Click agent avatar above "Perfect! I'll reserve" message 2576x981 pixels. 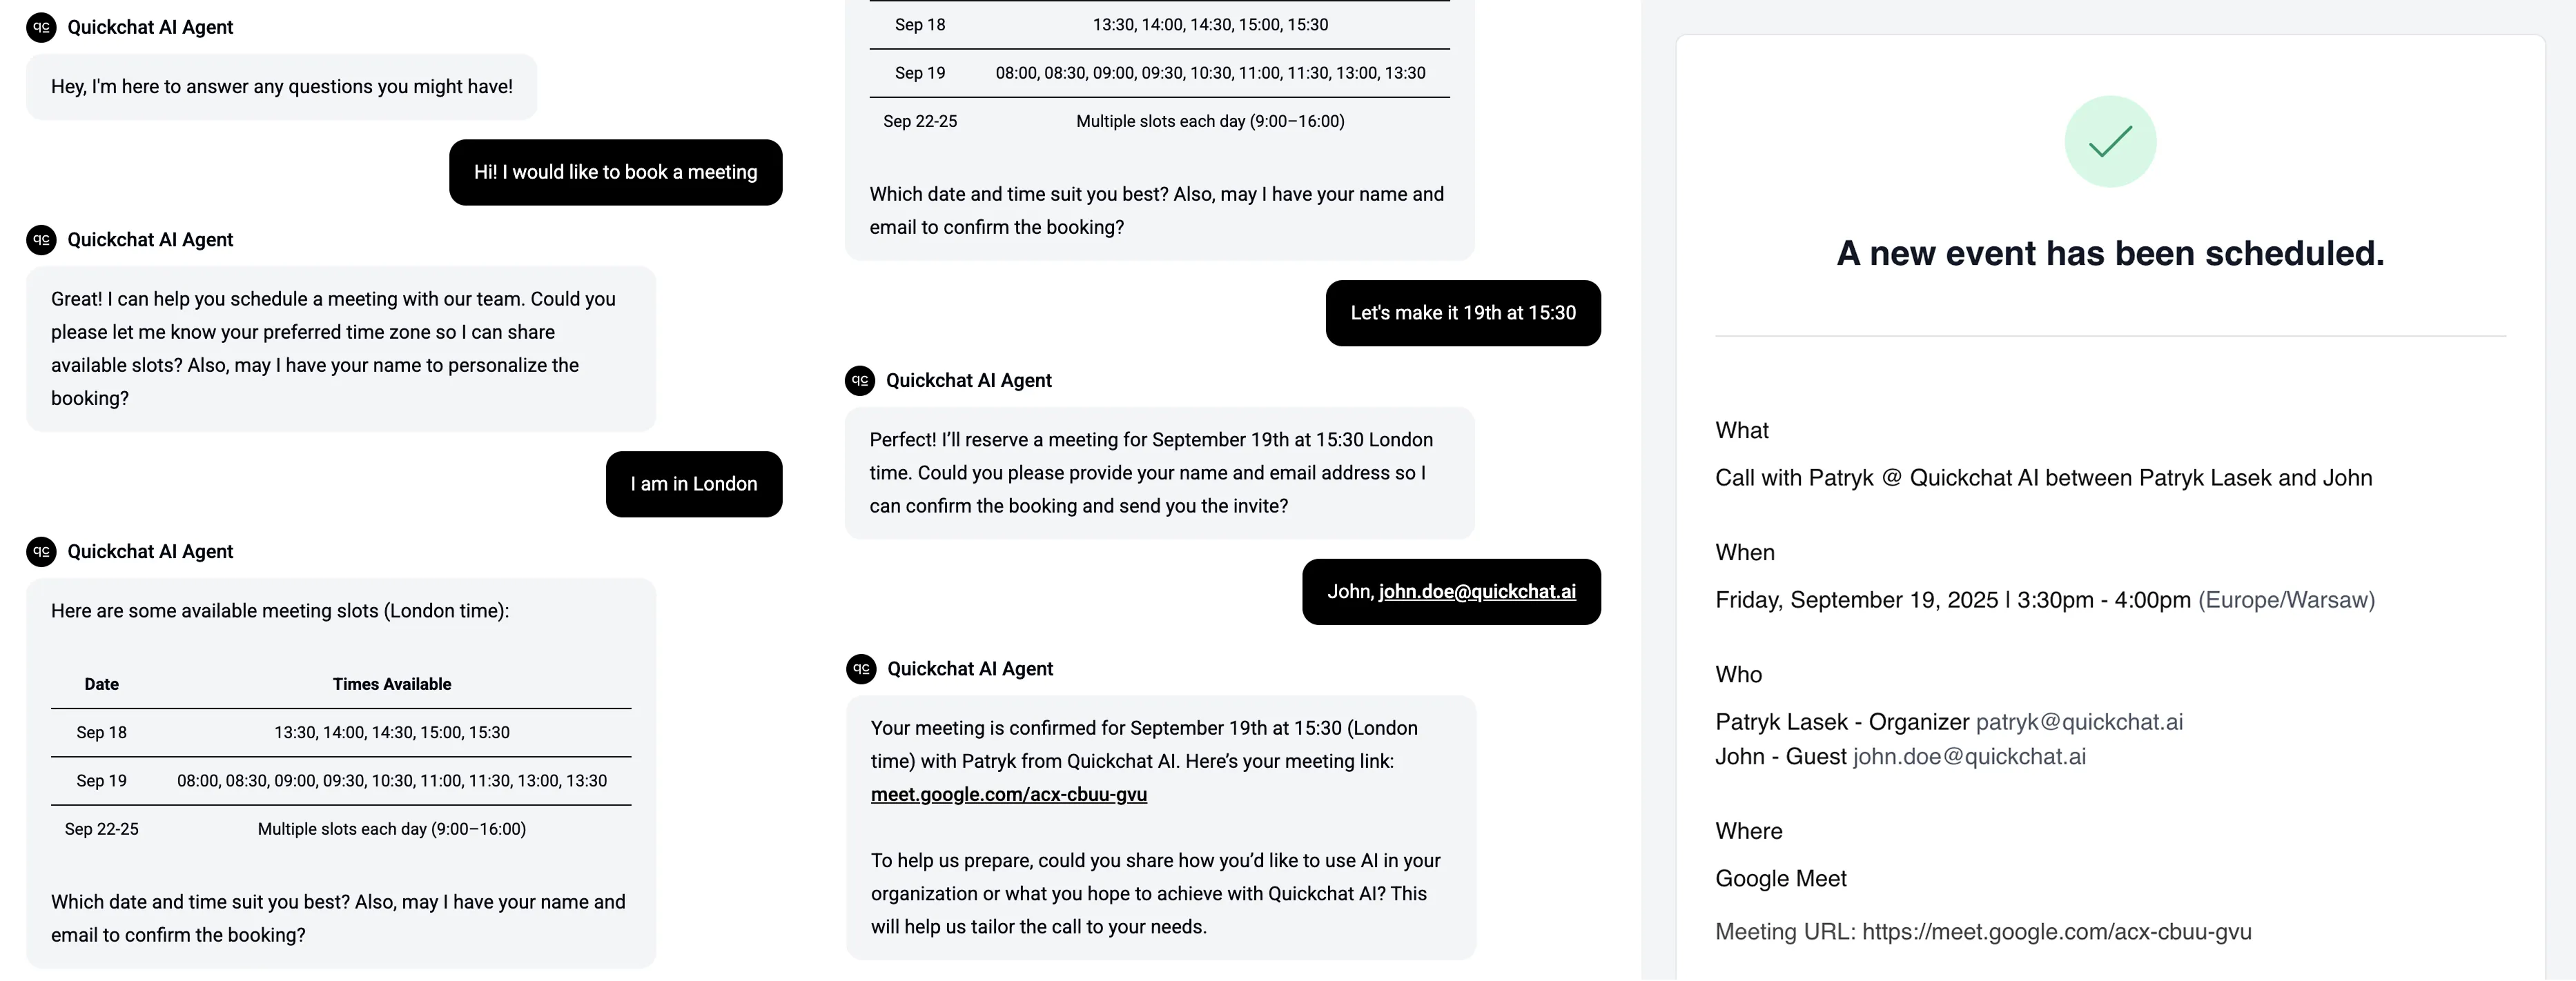click(x=860, y=381)
